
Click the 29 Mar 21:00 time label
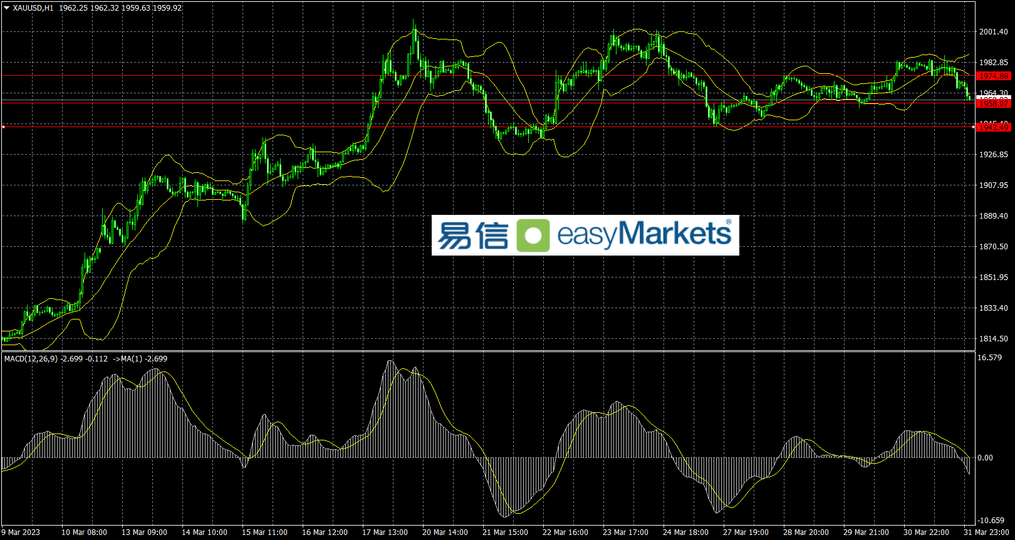point(866,532)
